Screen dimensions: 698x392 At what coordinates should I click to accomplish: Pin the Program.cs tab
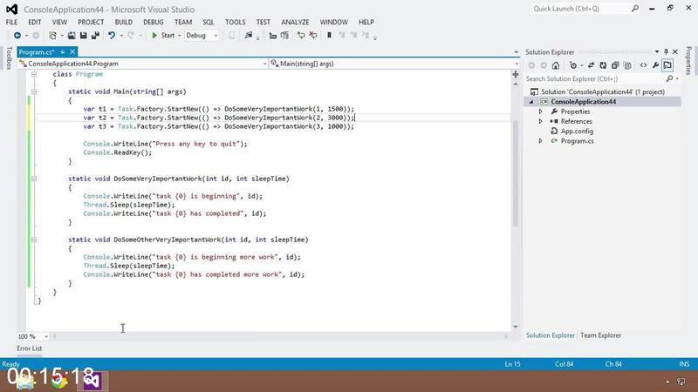coord(63,52)
